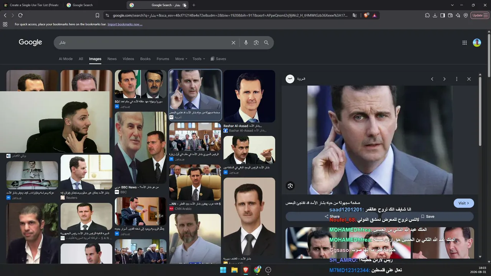
Task: Open the browser extensions puzzle icon
Action: (x=427, y=15)
